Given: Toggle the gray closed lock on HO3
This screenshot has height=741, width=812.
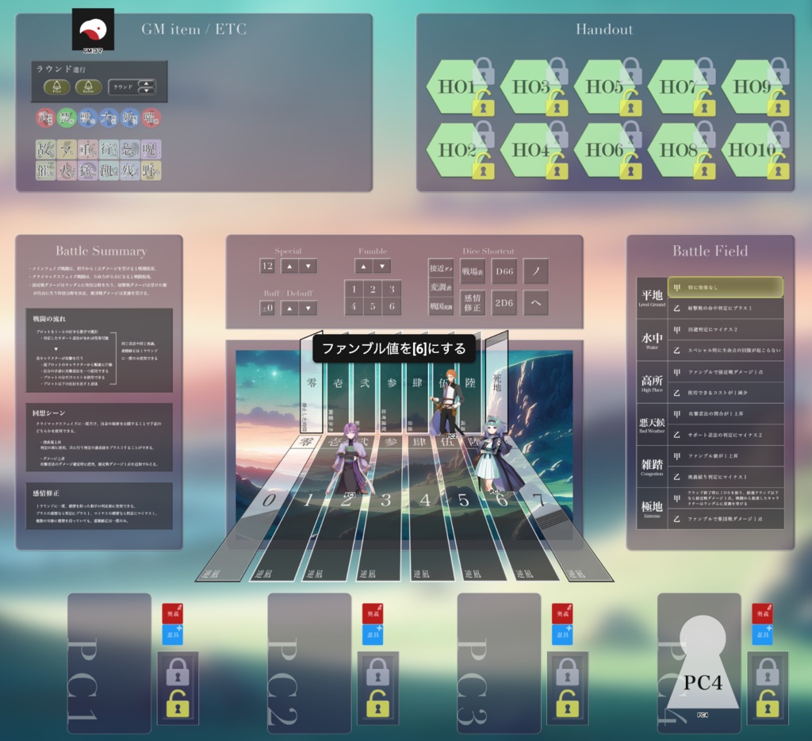Looking at the screenshot, I should point(557,70).
